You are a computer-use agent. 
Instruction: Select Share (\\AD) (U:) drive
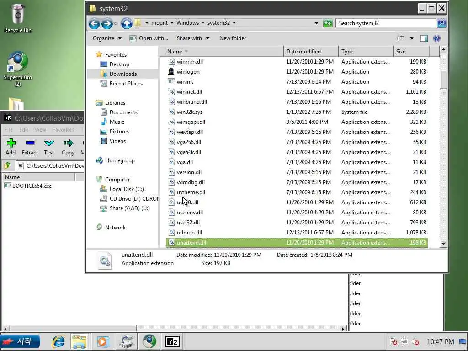(x=129, y=208)
